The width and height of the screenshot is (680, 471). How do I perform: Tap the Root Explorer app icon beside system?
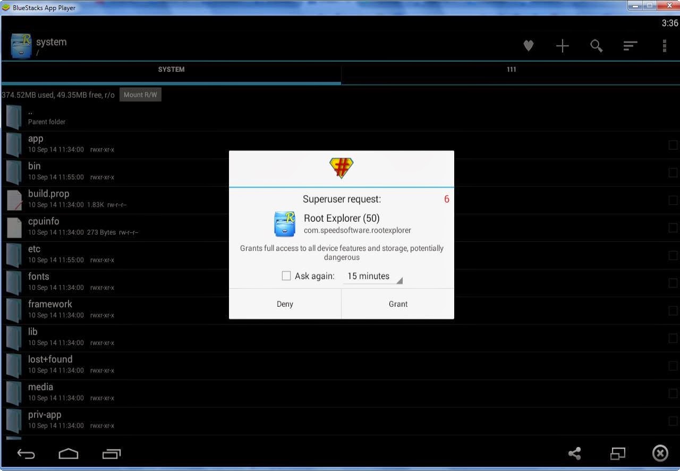click(x=21, y=46)
